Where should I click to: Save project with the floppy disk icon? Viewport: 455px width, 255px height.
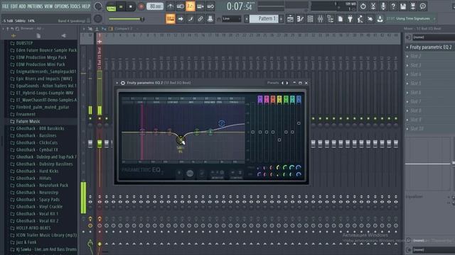pyautogui.click(x=403, y=6)
